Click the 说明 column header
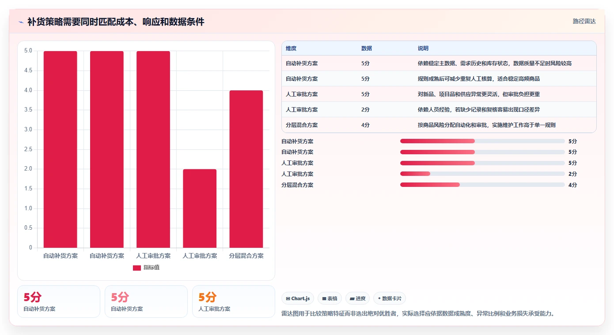Image resolution: width=614 pixels, height=335 pixels. pyautogui.click(x=423, y=48)
